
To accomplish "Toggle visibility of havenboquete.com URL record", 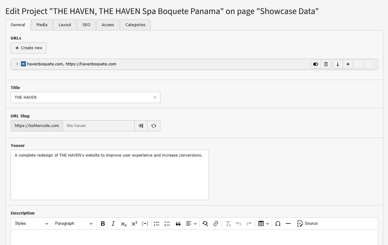I will (x=316, y=64).
